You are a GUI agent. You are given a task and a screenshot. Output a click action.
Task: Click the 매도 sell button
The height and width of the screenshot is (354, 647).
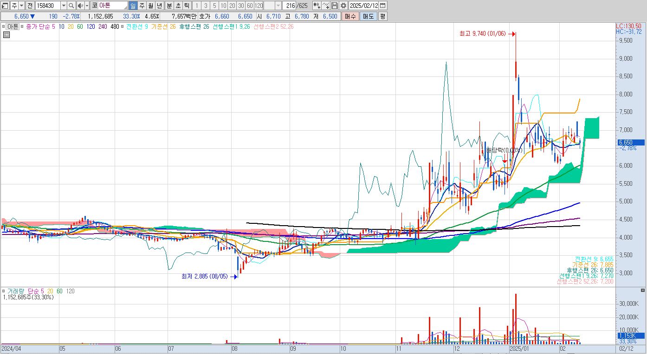pyautogui.click(x=368, y=16)
